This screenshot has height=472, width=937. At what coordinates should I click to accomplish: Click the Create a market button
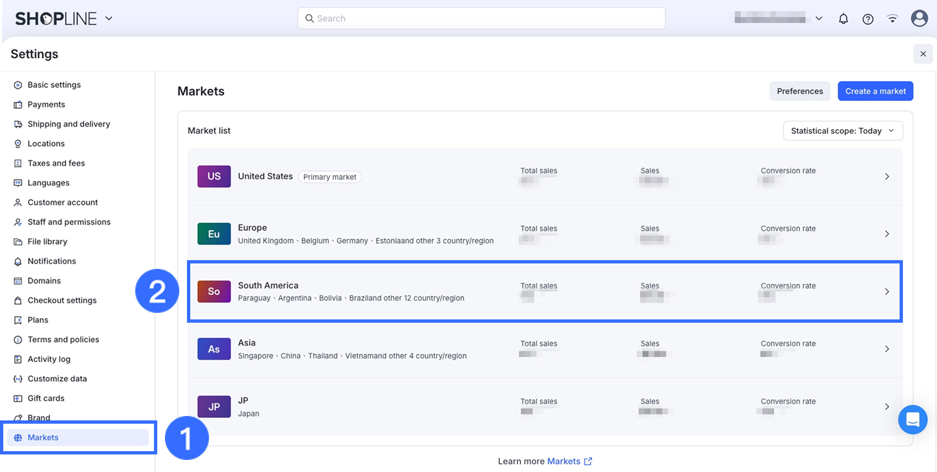875,91
